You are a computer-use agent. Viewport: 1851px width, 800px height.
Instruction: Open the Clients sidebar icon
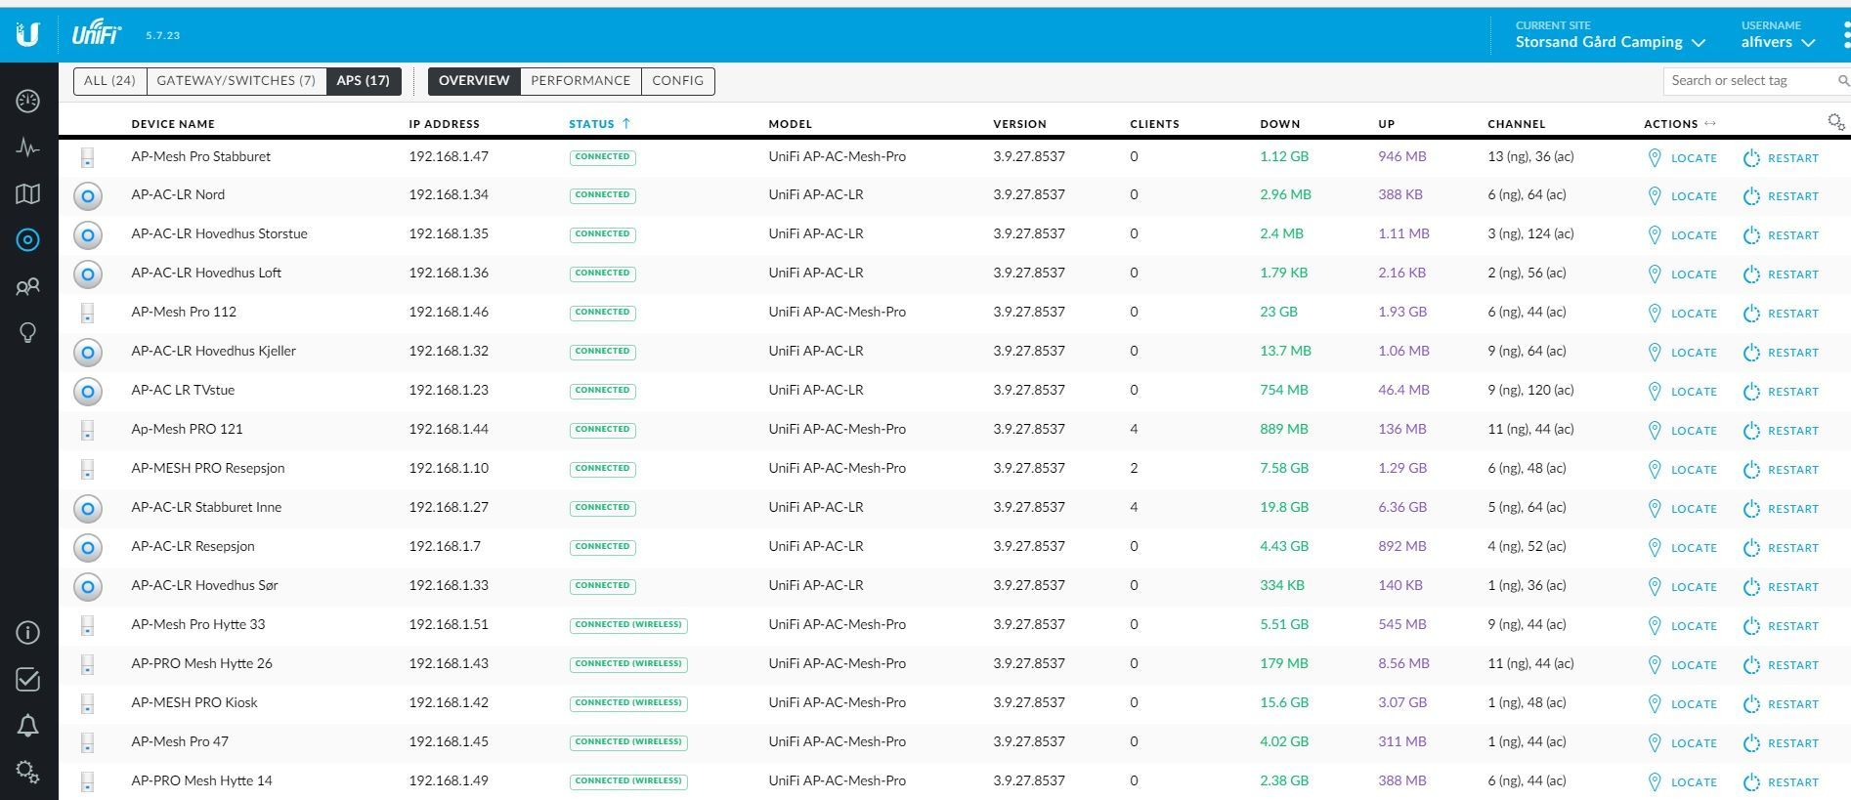click(27, 286)
